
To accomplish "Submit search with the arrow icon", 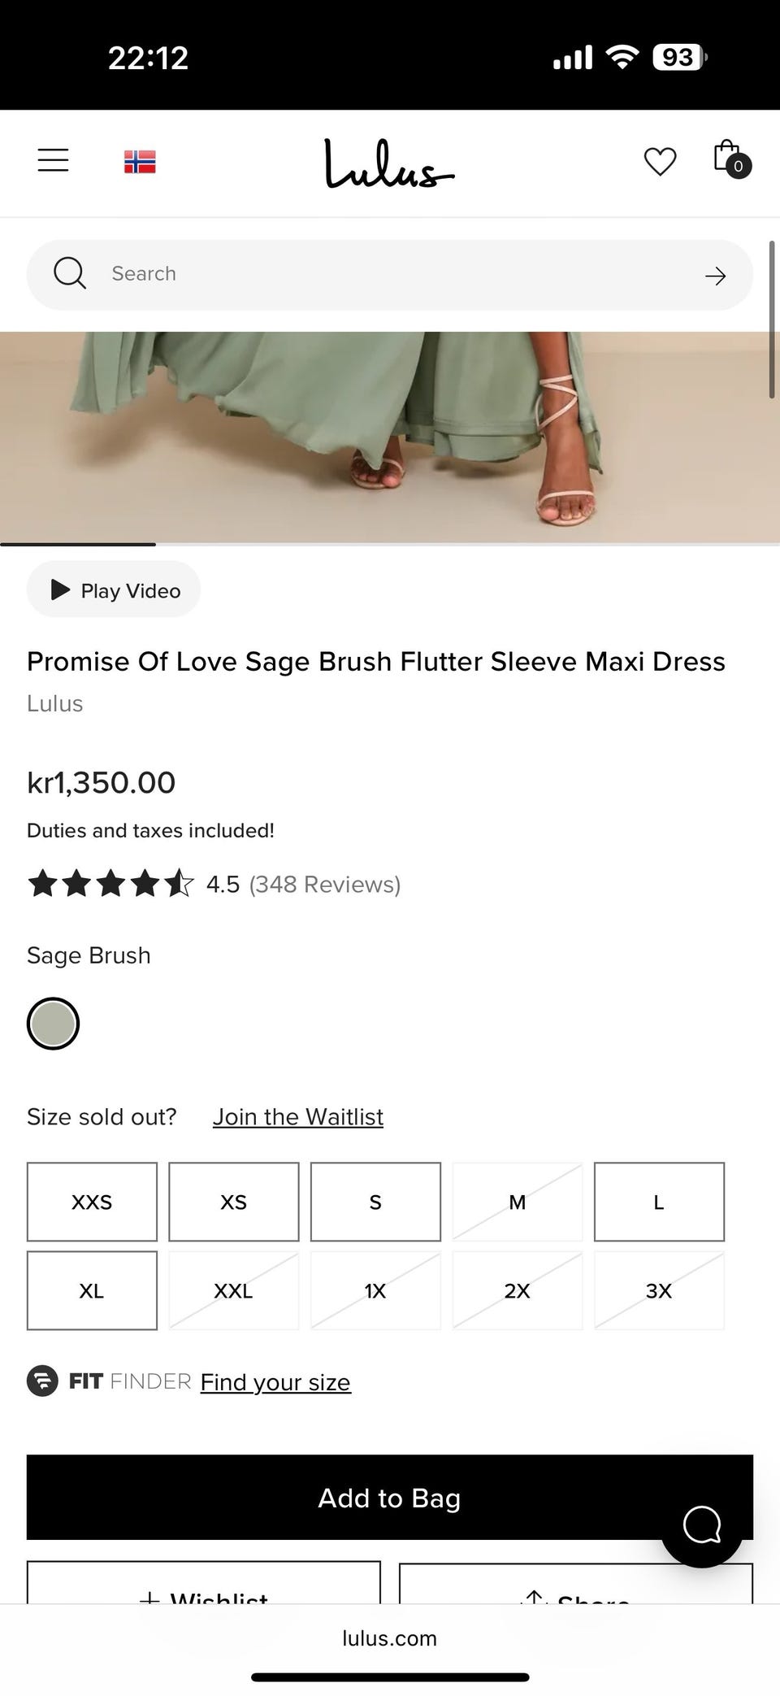I will coord(715,276).
